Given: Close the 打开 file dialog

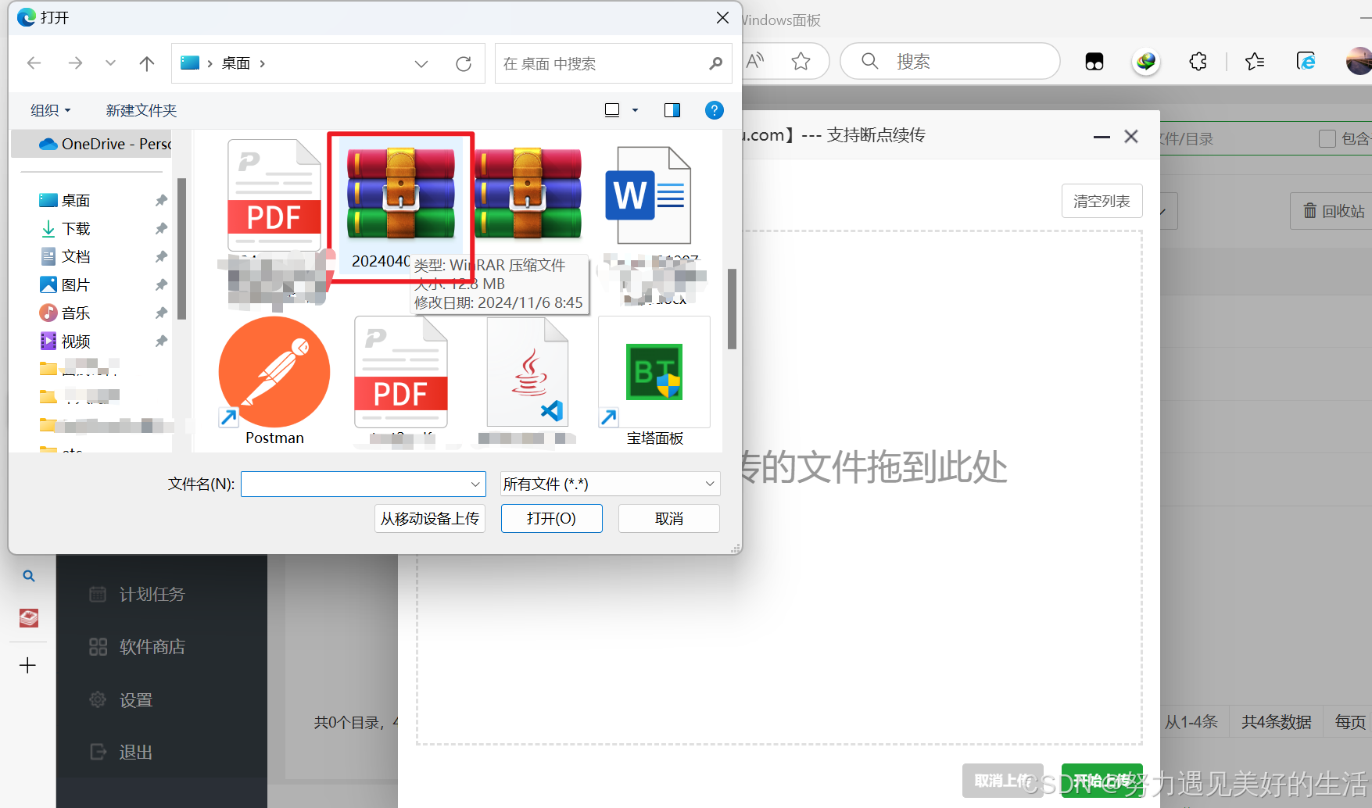Looking at the screenshot, I should [722, 18].
